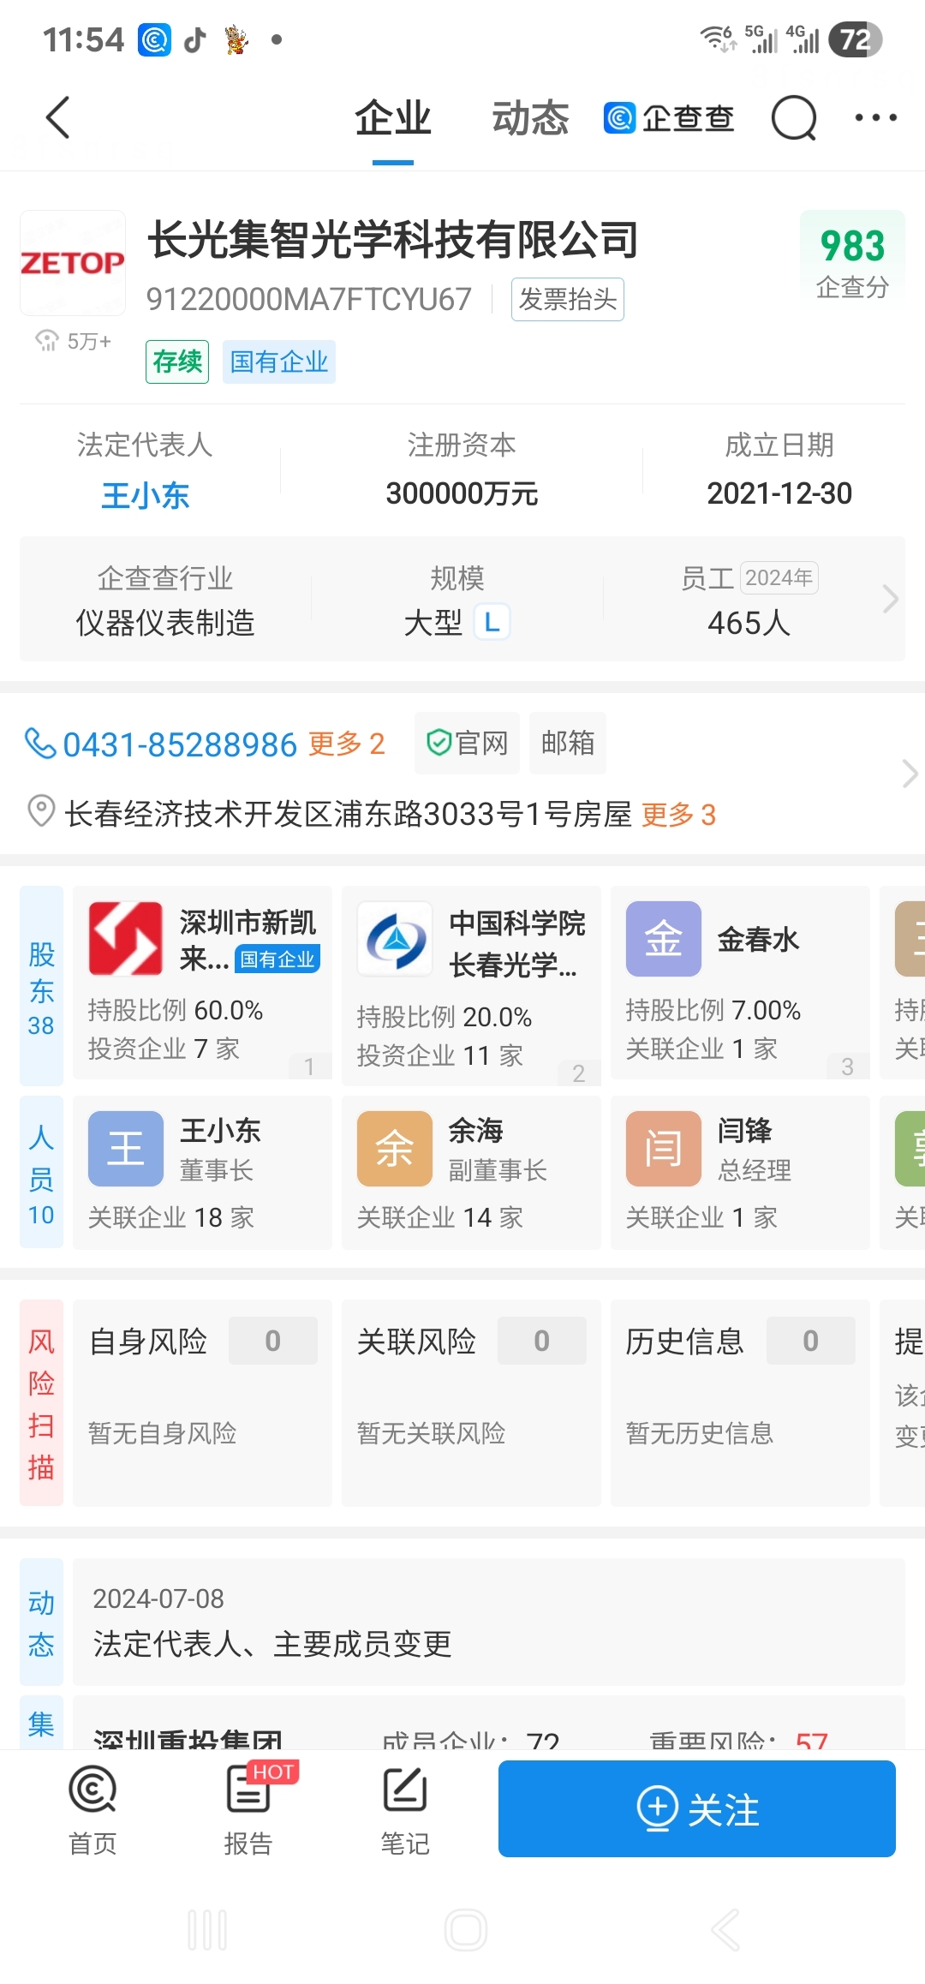Tap 成立日期 2021-12-30 value

tap(779, 493)
